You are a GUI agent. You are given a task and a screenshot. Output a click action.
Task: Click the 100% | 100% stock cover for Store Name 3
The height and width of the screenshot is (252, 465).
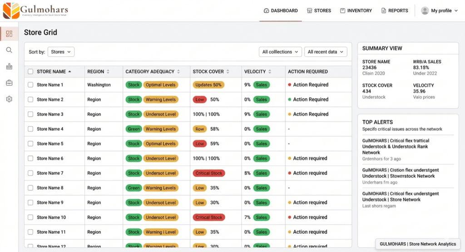[206, 114]
